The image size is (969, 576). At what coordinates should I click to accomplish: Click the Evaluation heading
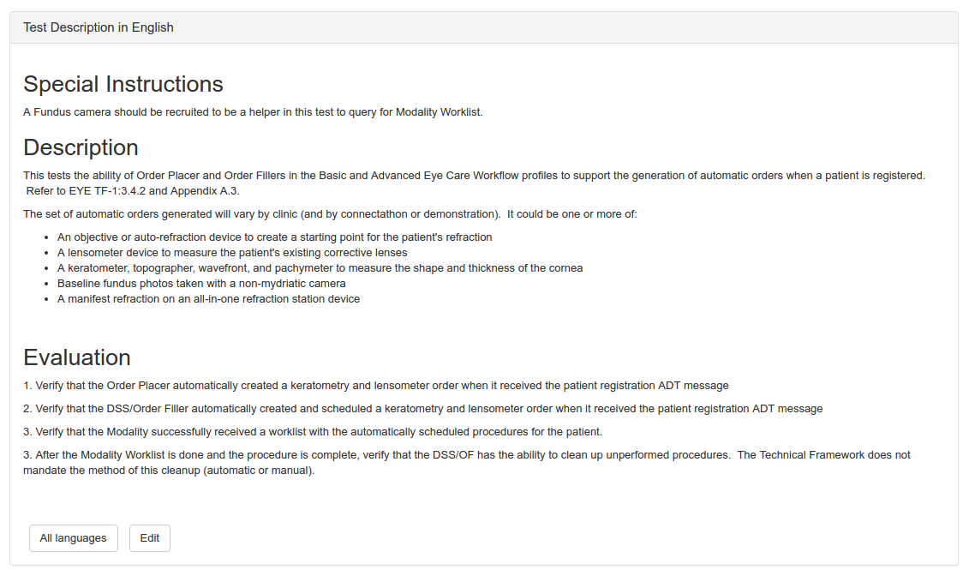pyautogui.click(x=77, y=357)
